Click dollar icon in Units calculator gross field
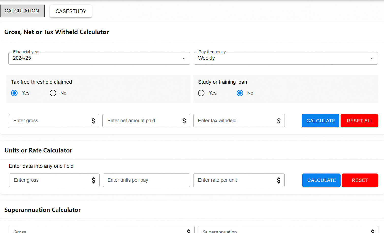 click(x=93, y=180)
